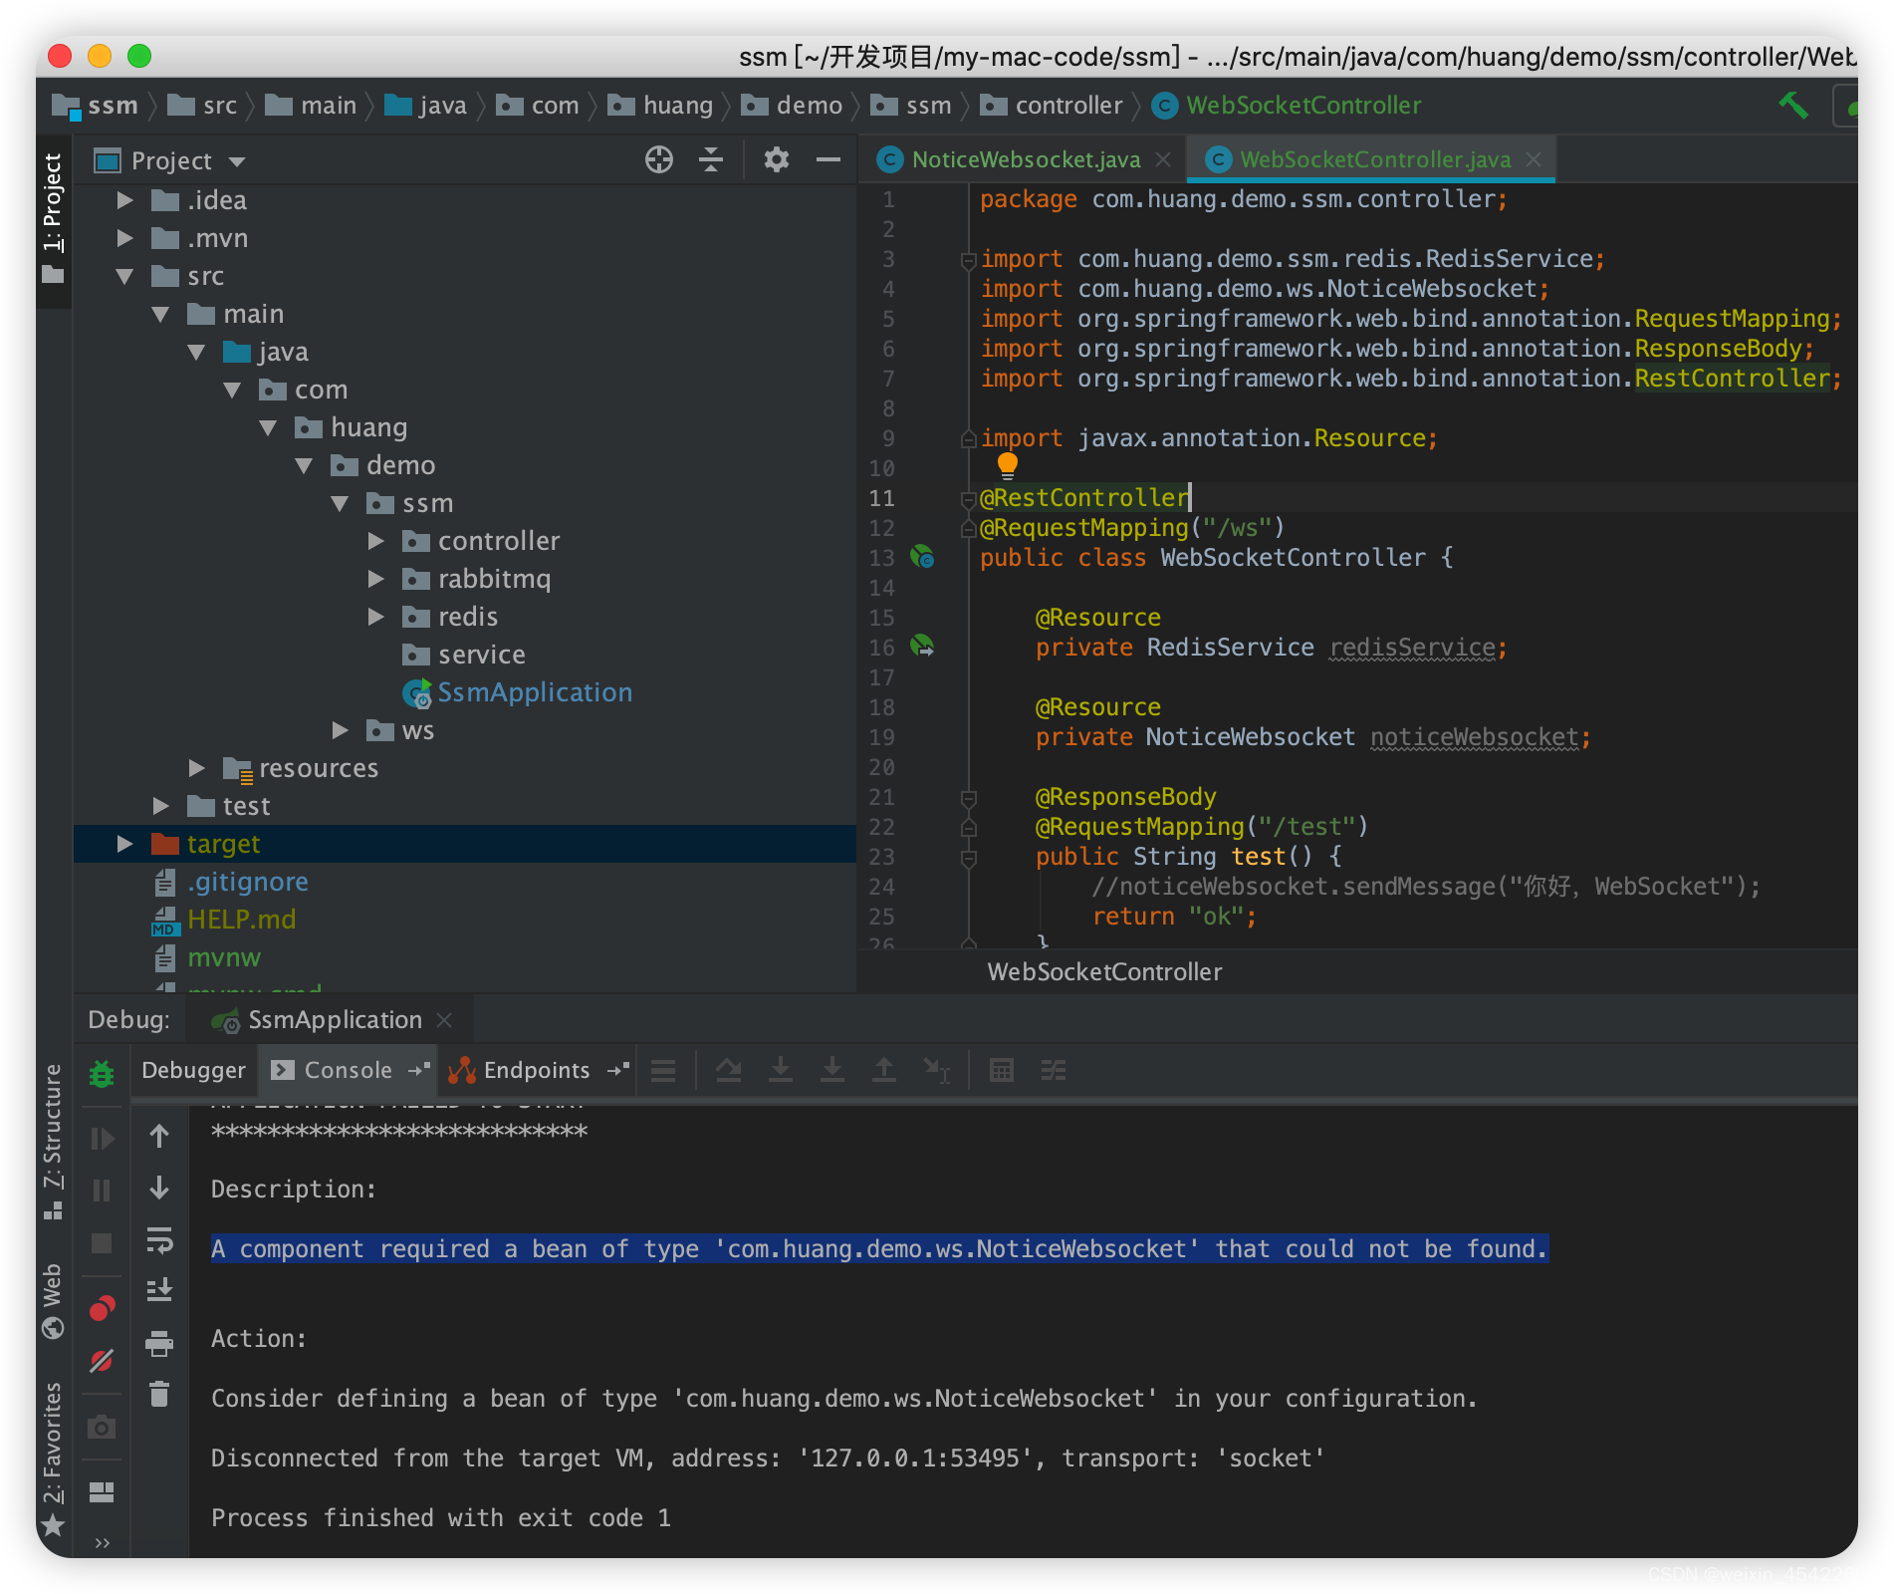
Task: Mute all breakpoints
Action: pyautogui.click(x=102, y=1360)
